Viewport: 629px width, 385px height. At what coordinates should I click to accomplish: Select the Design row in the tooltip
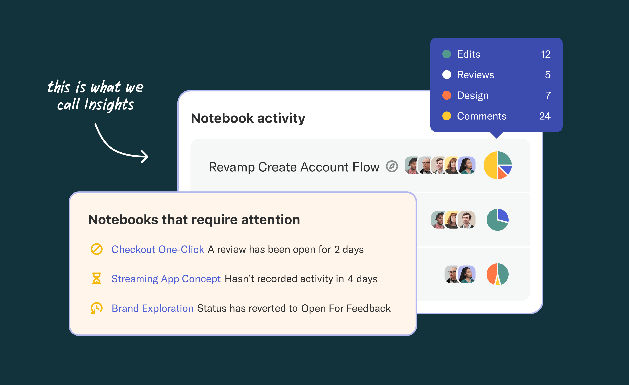pos(496,95)
